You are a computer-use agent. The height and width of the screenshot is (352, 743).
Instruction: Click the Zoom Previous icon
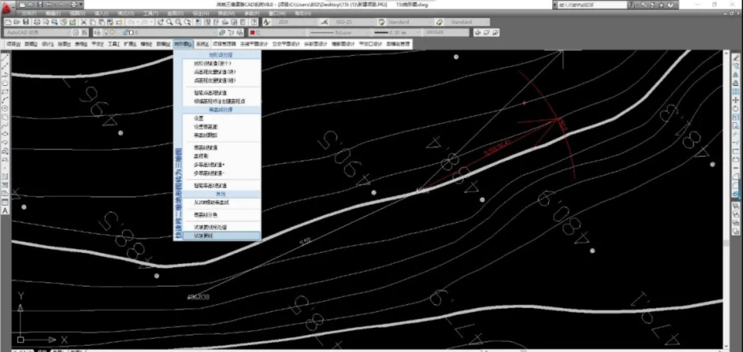[187, 22]
